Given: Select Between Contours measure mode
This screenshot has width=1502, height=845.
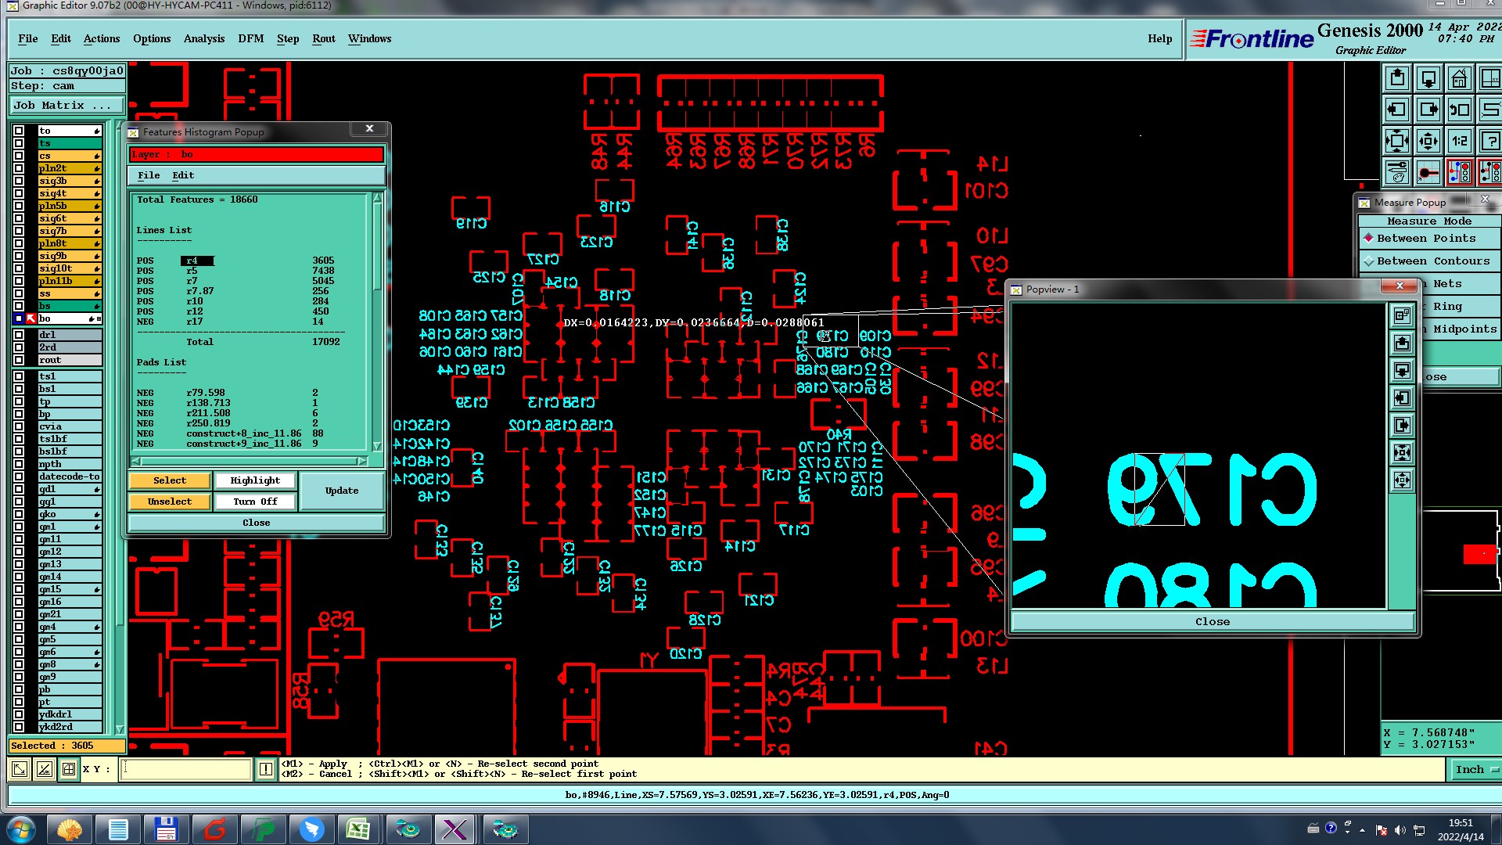Looking at the screenshot, I should [x=1432, y=261].
